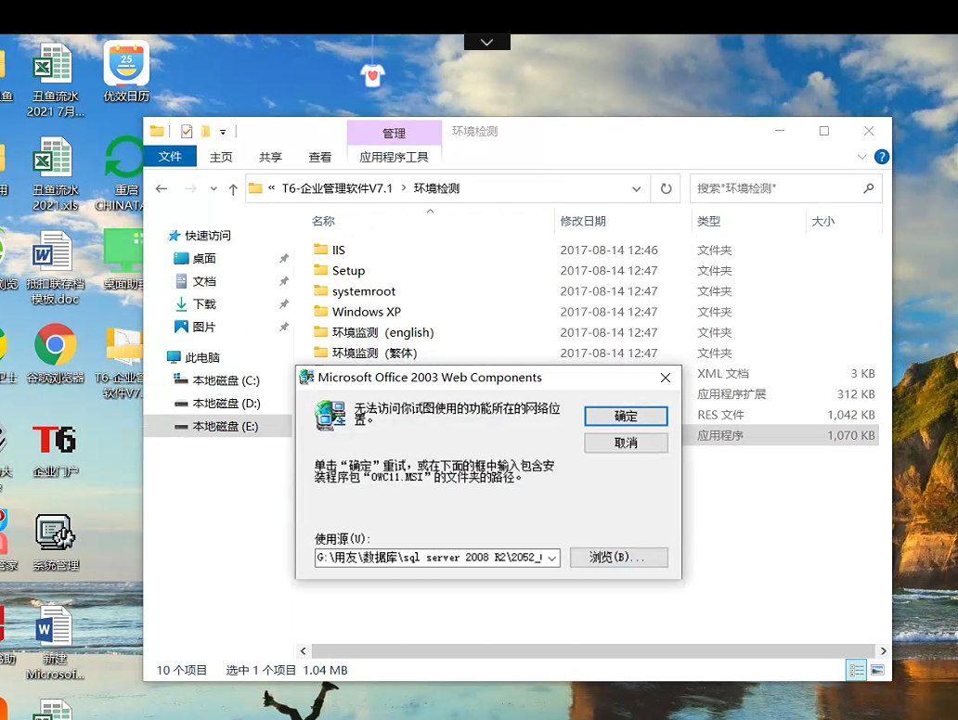The height and width of the screenshot is (720, 958).
Task: Select 本地磁盘 (E:) drive
Action: pyautogui.click(x=217, y=426)
